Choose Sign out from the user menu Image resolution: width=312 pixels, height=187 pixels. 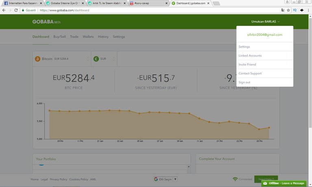[x=245, y=83]
